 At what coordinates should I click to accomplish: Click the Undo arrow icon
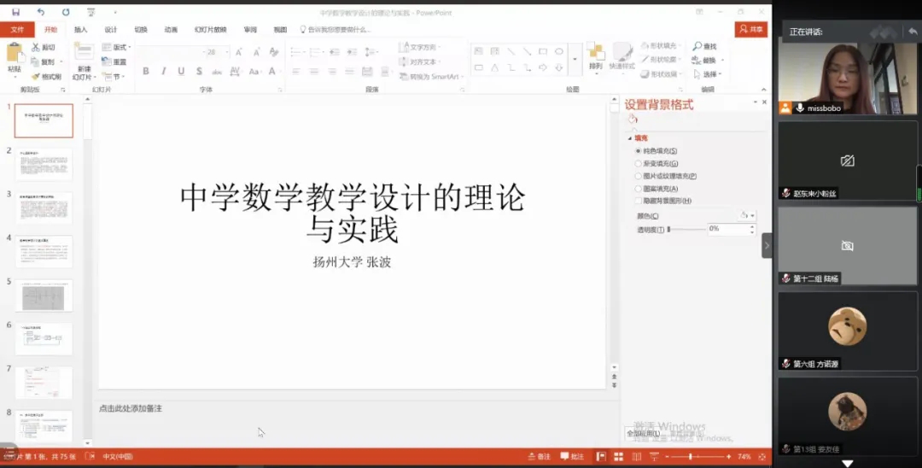pos(41,12)
